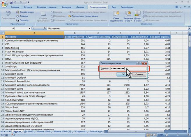Open the Защитить книгу dropdown
The width and height of the screenshot is (191, 137).
coord(128,16)
